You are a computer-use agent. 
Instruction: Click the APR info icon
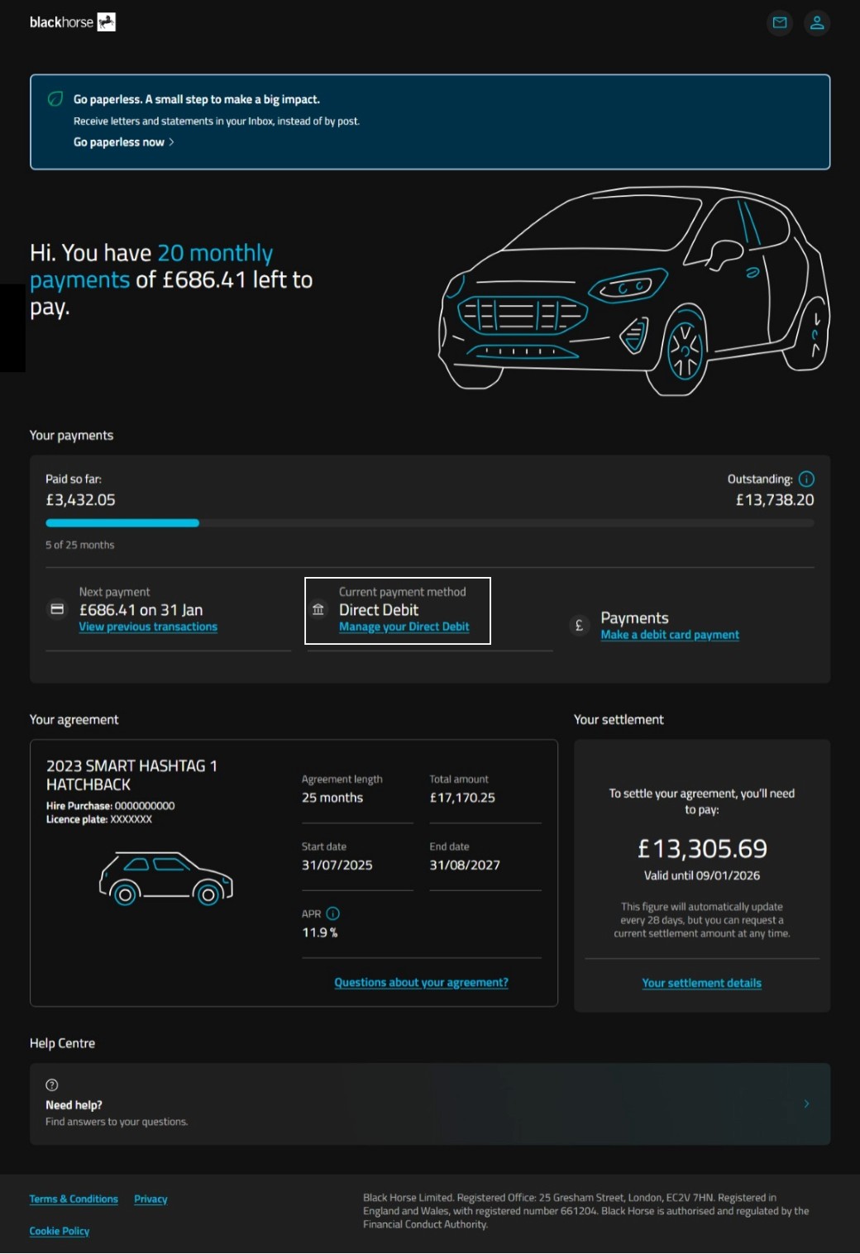(x=333, y=914)
